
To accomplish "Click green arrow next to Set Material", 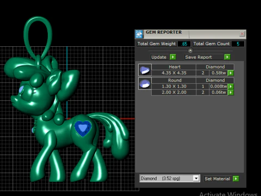I will pyautogui.click(x=236, y=179).
